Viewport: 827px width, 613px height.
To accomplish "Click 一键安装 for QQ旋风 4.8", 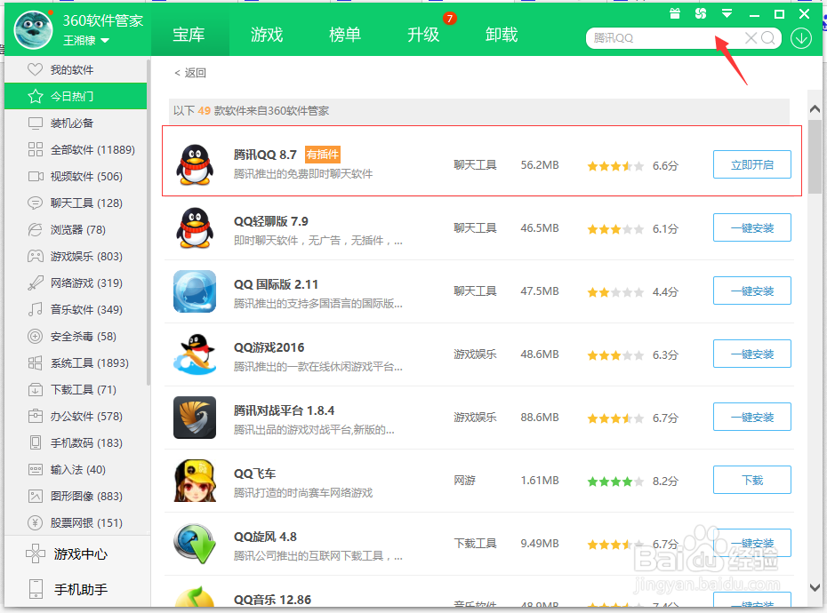I will pos(752,543).
